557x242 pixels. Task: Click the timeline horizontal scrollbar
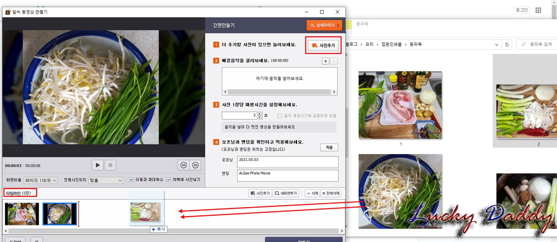[x=174, y=231]
